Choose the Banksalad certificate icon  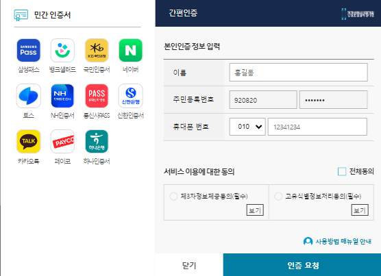(x=62, y=50)
